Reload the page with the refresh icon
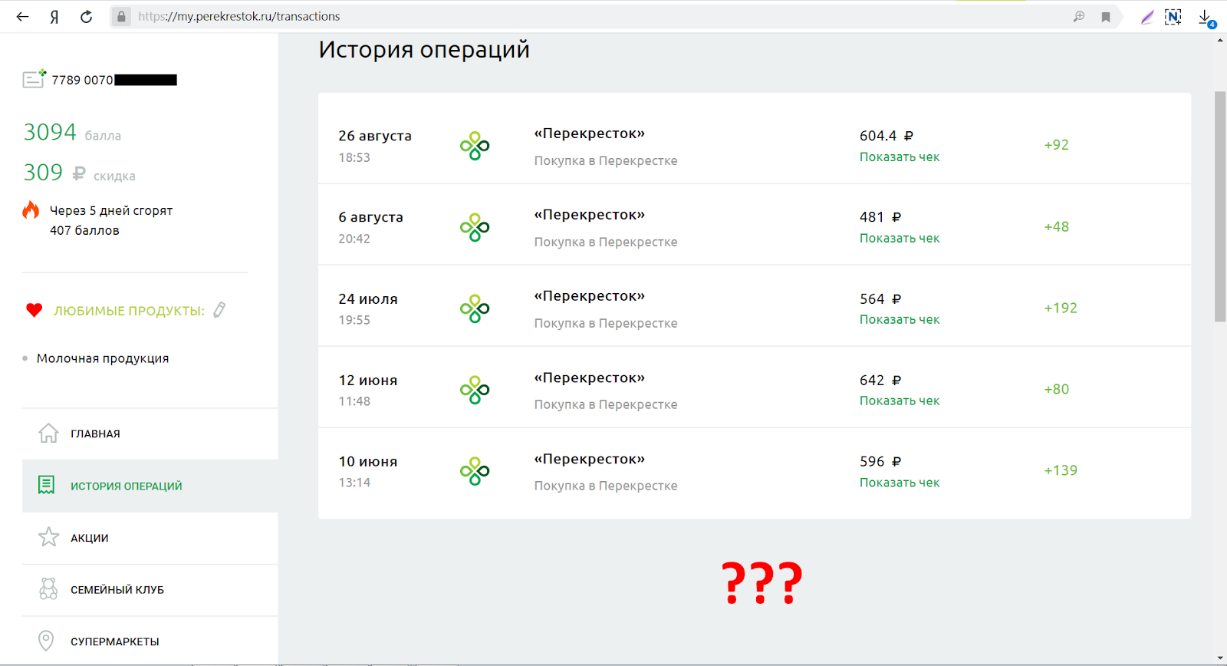This screenshot has height=666, width=1227. [86, 16]
